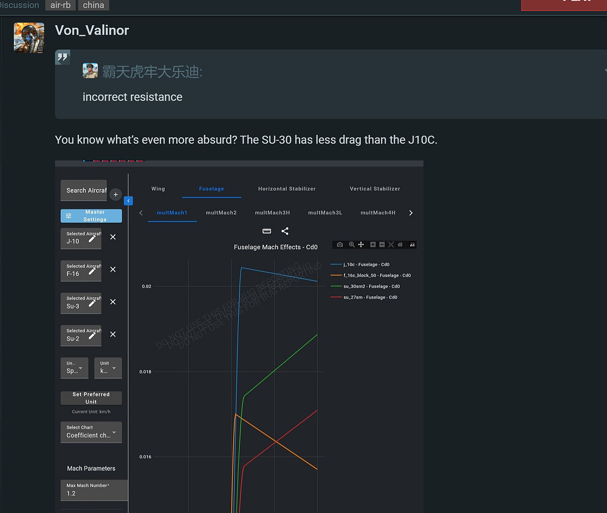Select the pan tool in chart toolbar
Image resolution: width=607 pixels, height=513 pixels.
(361, 244)
